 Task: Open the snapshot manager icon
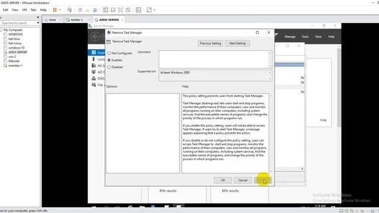pyautogui.click(x=95, y=10)
